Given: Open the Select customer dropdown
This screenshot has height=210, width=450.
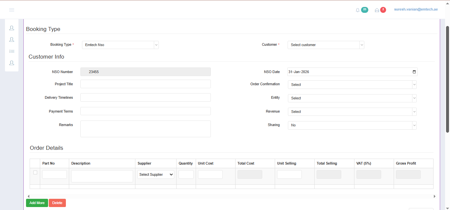Looking at the screenshot, I should pyautogui.click(x=326, y=45).
